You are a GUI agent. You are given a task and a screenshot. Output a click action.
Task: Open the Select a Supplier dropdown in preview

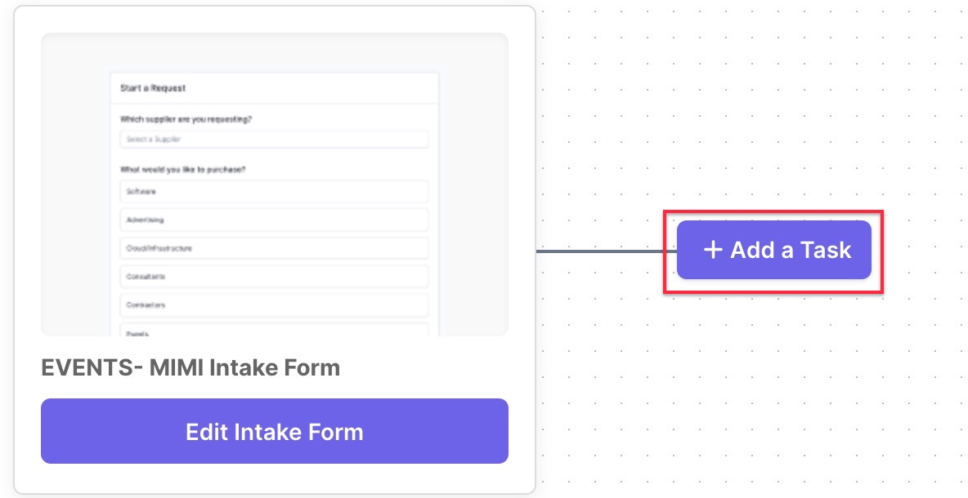click(274, 140)
